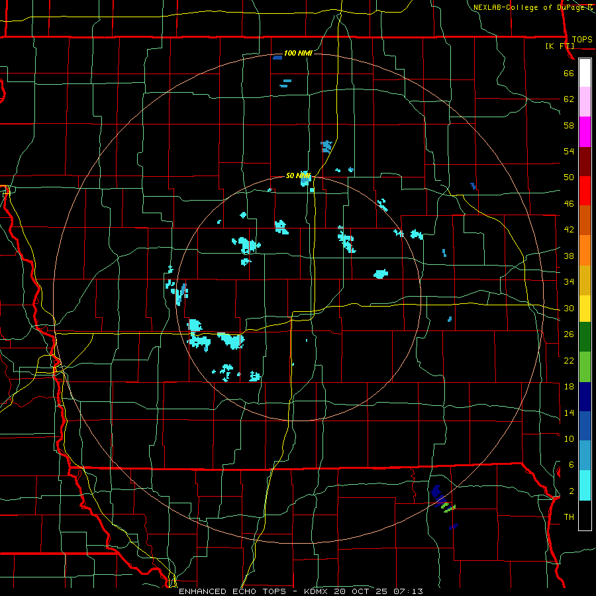
Task: Click the 'KDMX' radar site identifier
Action: (317, 591)
